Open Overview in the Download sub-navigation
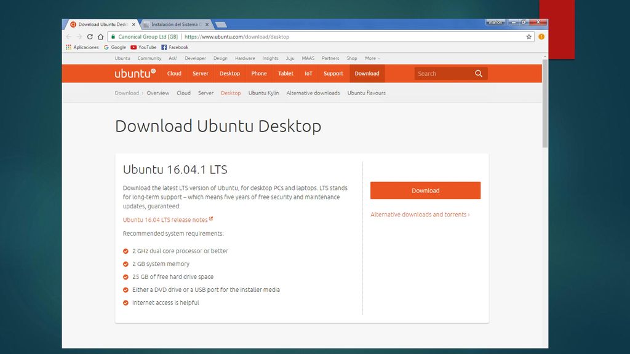Viewport: 630px width, 354px height. pyautogui.click(x=158, y=93)
